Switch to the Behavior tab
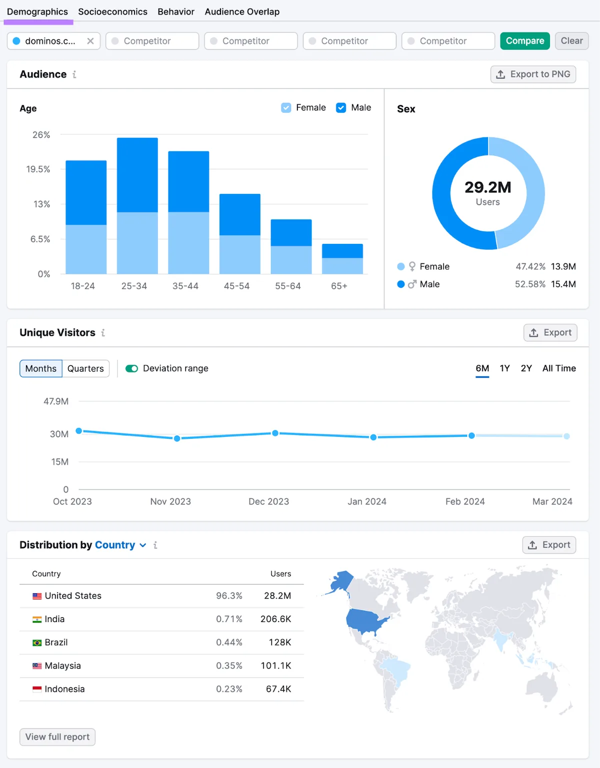 click(176, 11)
